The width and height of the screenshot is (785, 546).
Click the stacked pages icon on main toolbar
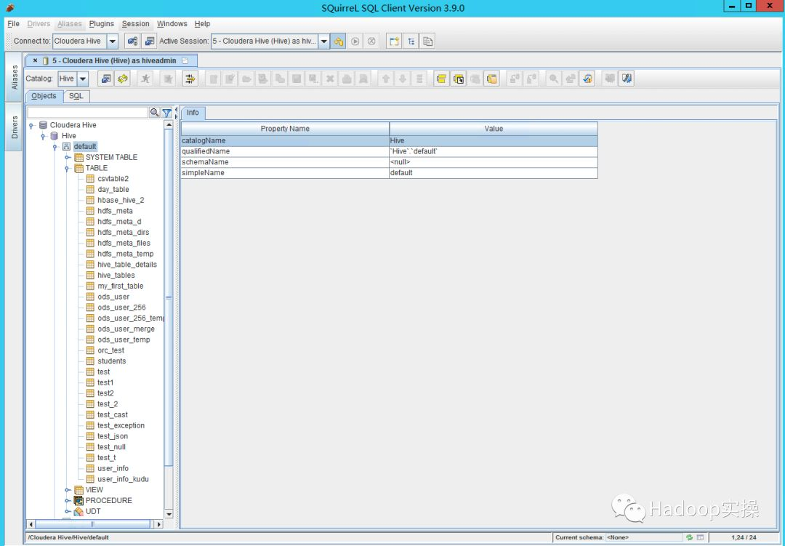tap(427, 41)
